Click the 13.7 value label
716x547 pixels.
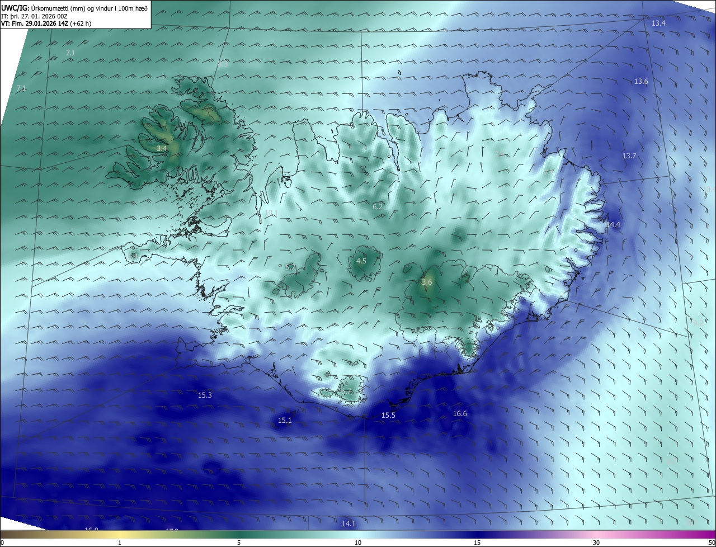point(629,155)
